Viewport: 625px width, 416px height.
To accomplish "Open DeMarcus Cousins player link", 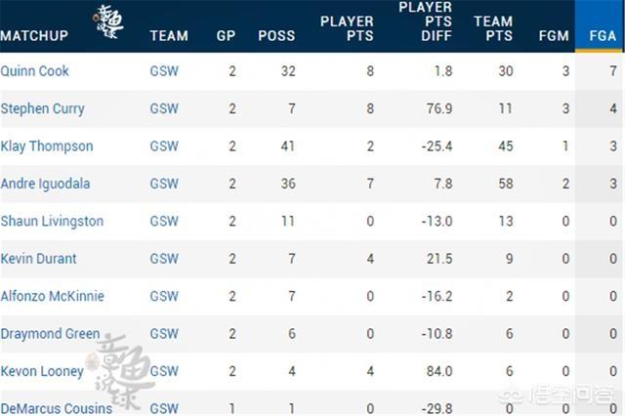I will pos(57,408).
